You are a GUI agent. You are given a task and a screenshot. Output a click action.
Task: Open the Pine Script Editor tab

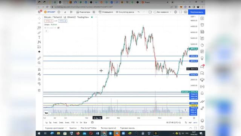[88, 128]
